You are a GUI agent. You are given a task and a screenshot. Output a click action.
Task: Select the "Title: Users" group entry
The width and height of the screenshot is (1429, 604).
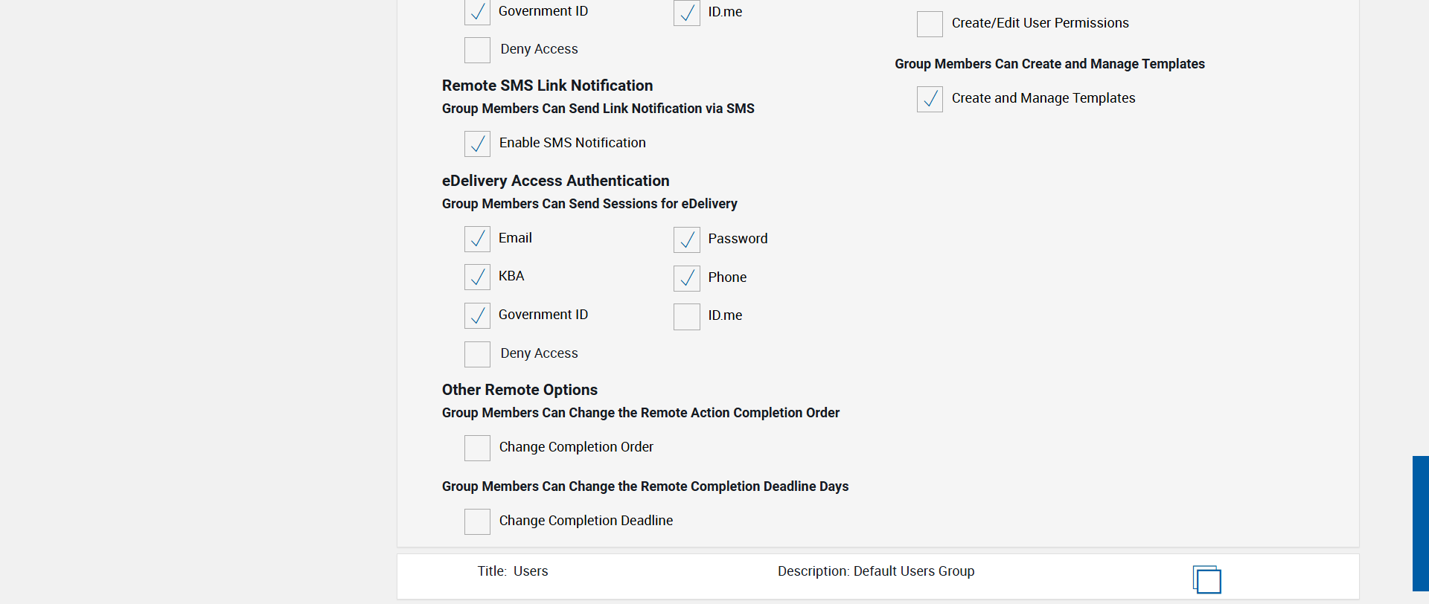tap(513, 571)
